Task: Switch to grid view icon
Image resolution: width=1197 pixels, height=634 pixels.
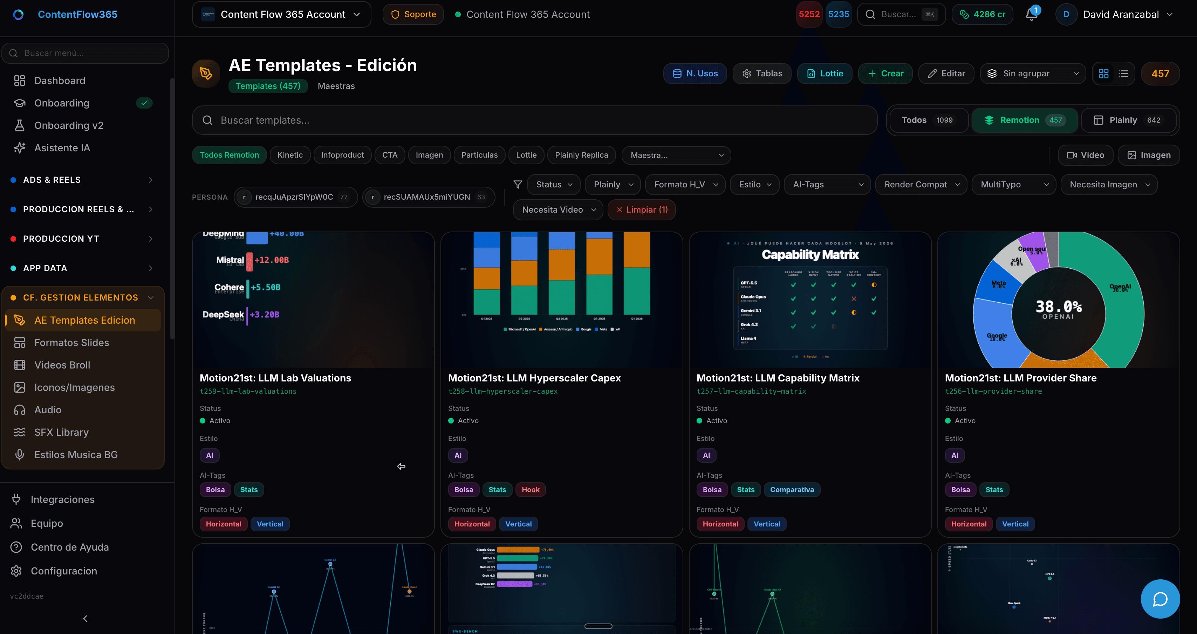Action: (1103, 74)
